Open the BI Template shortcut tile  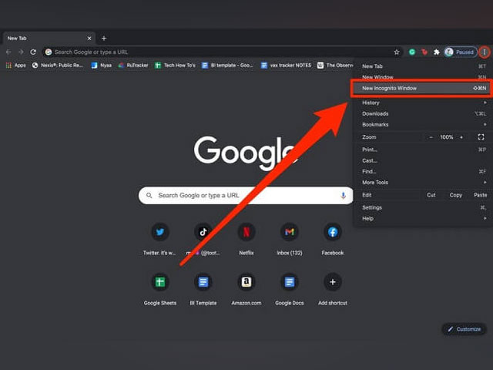(203, 290)
